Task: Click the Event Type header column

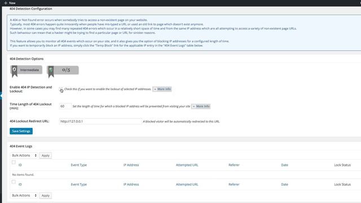Action: tap(79, 165)
